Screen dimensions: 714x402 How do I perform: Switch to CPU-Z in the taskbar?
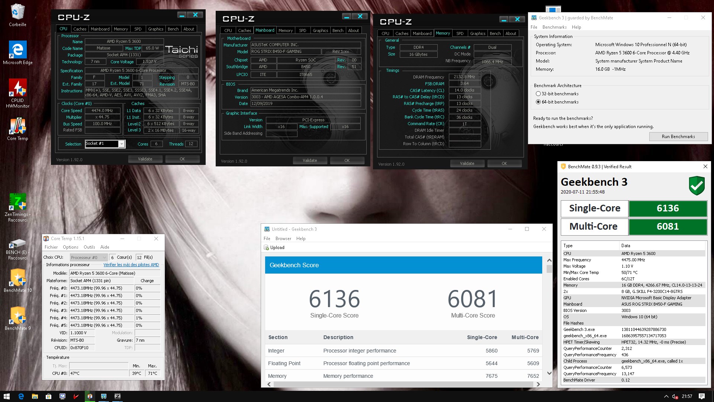tap(118, 396)
